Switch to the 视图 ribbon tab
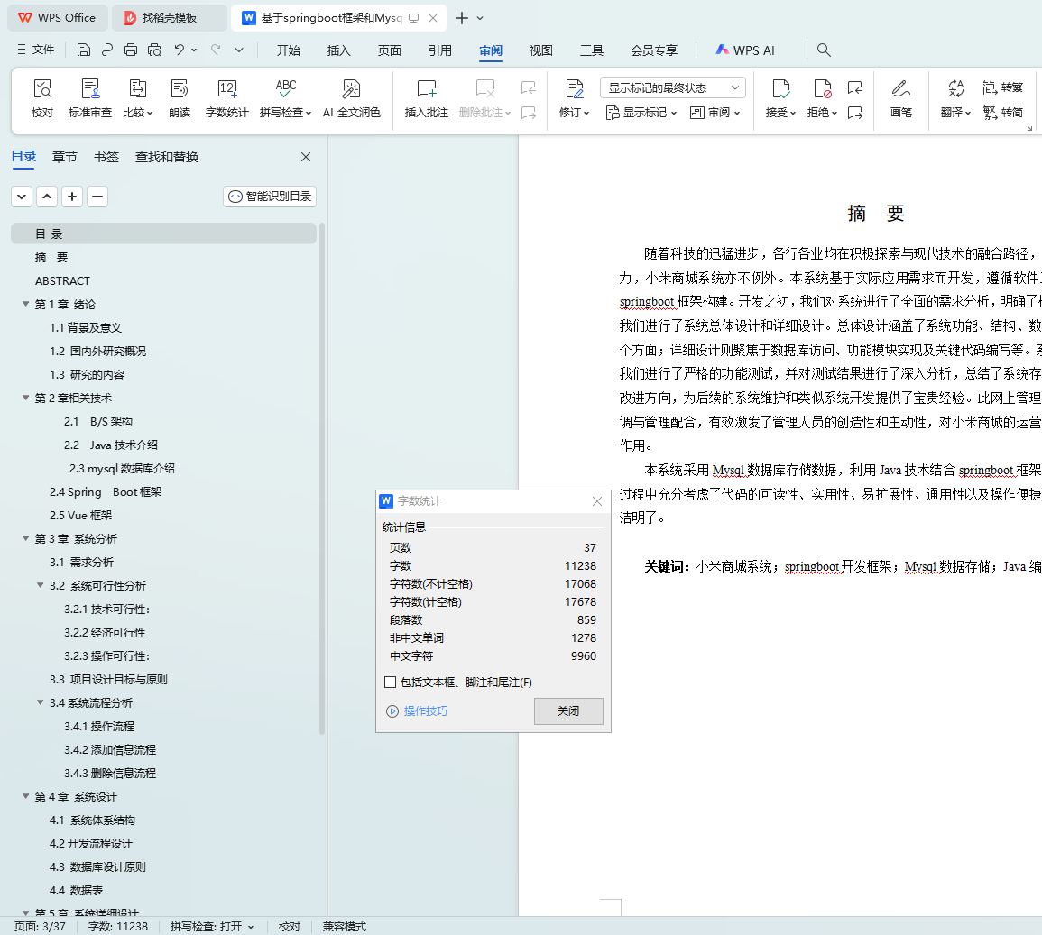 pyautogui.click(x=541, y=50)
